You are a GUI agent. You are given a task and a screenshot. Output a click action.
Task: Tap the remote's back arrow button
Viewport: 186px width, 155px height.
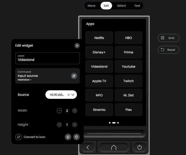click(x=88, y=148)
